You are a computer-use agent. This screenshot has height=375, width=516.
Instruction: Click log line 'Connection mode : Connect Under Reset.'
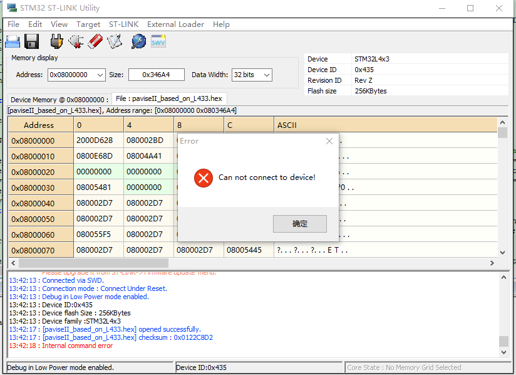click(x=88, y=288)
